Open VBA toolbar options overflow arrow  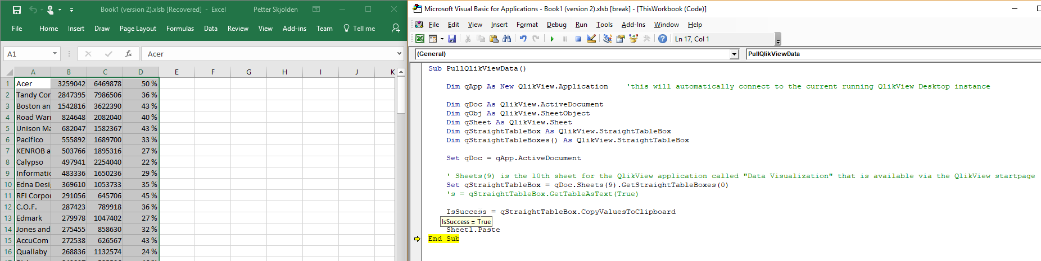click(x=778, y=40)
